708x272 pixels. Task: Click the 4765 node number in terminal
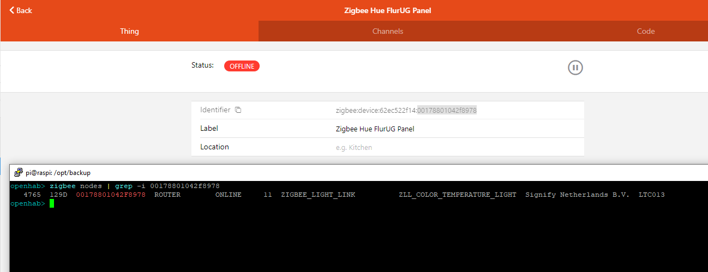pos(32,195)
